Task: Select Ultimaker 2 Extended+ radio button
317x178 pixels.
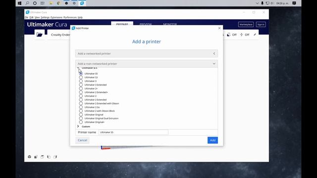Action: point(81,92)
